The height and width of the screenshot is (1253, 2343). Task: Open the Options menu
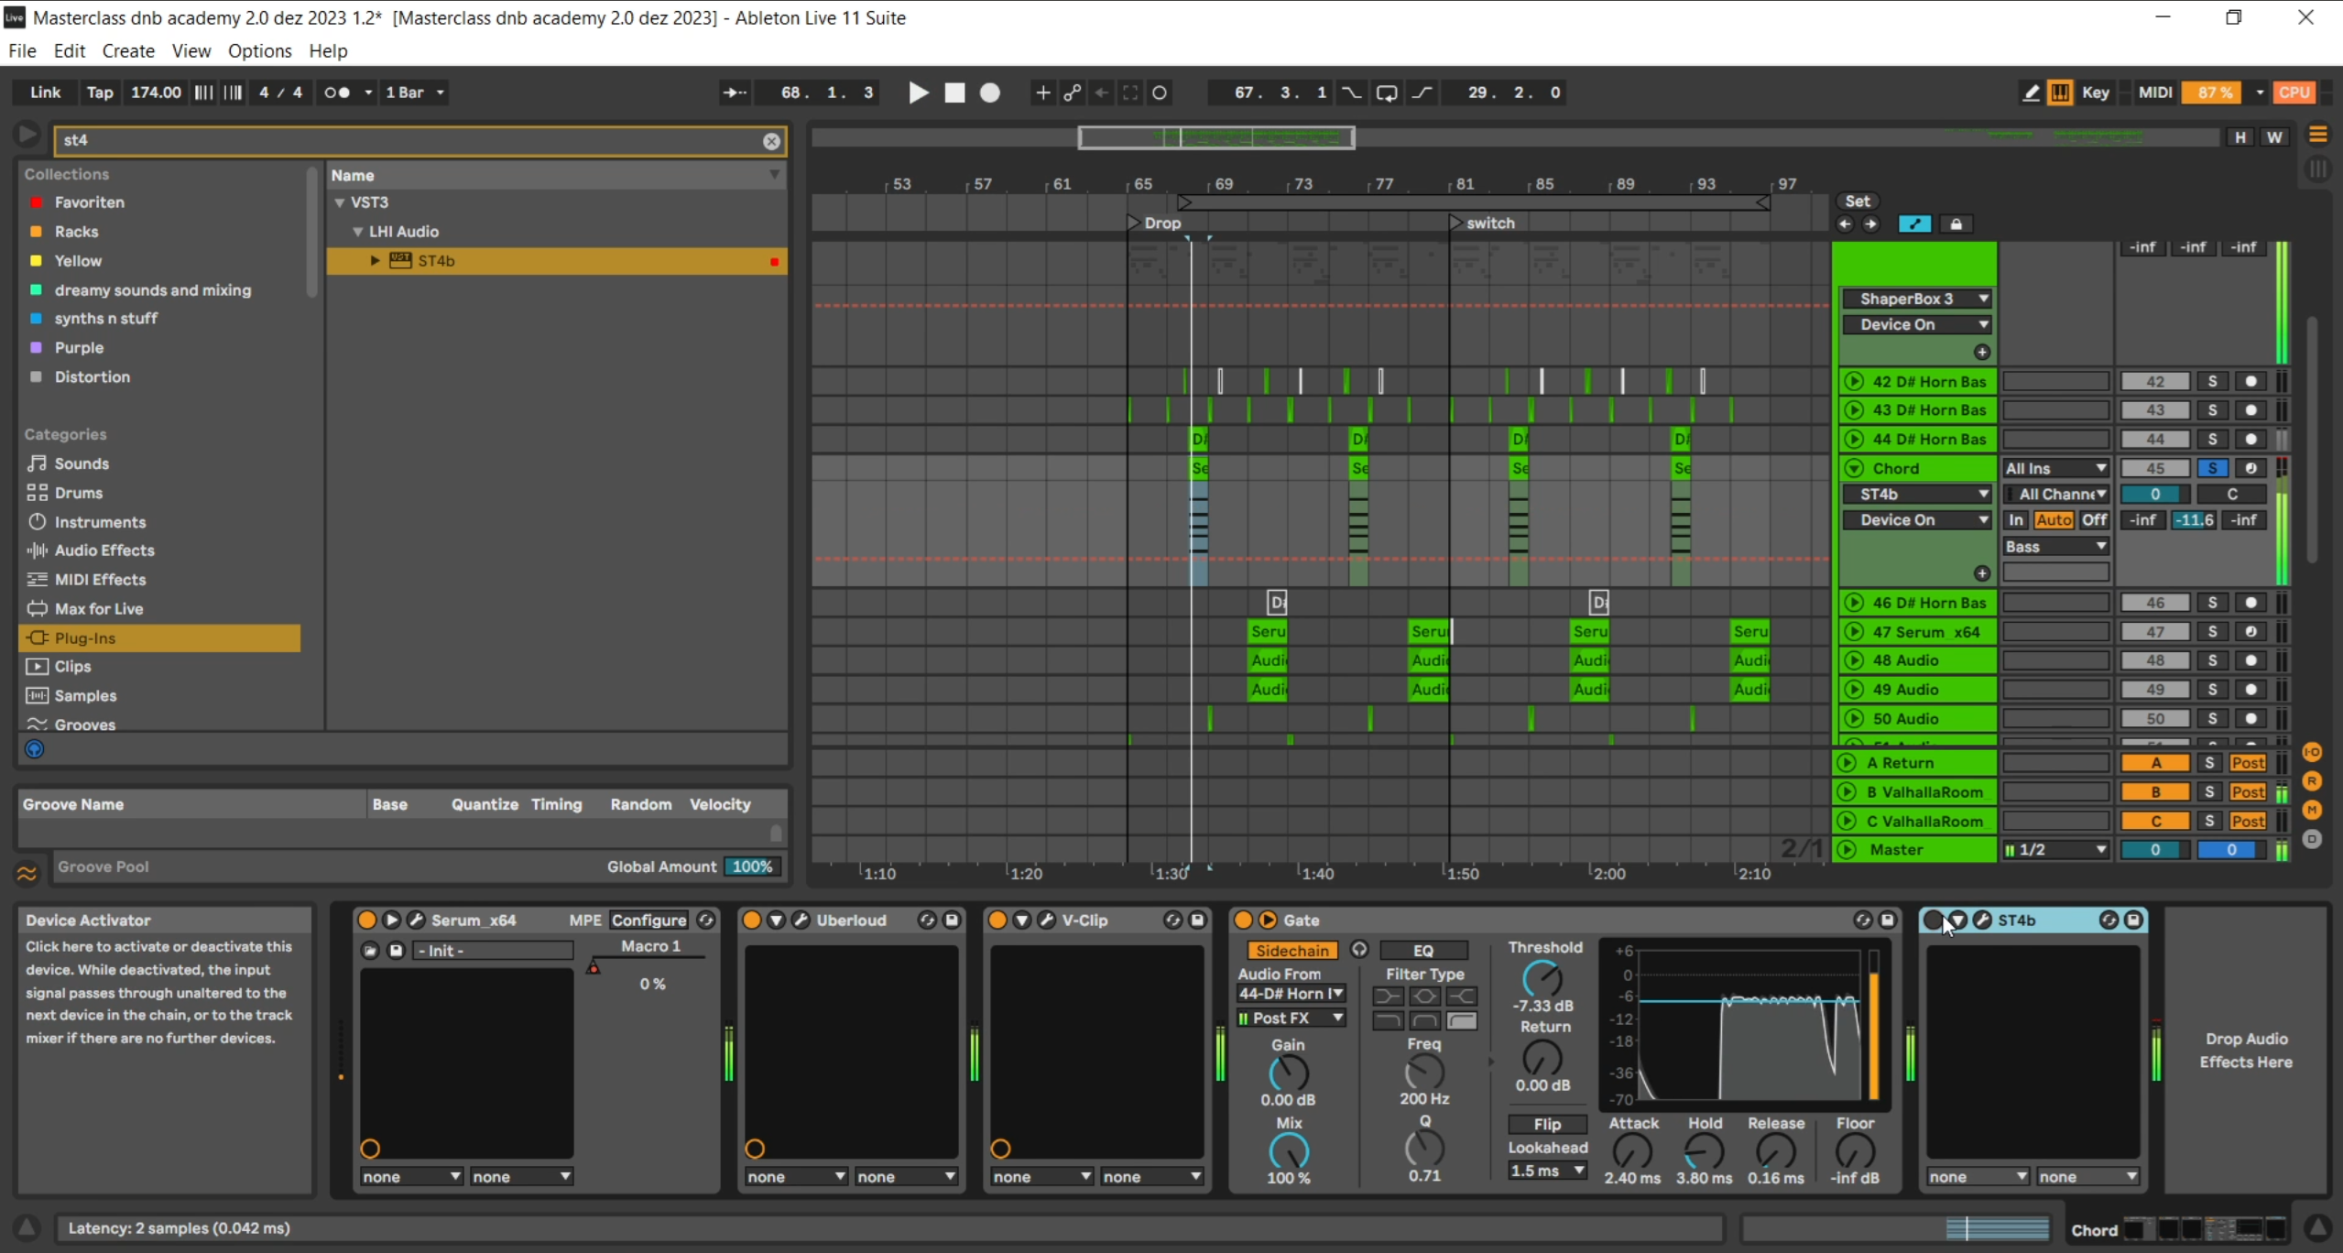[x=259, y=51]
